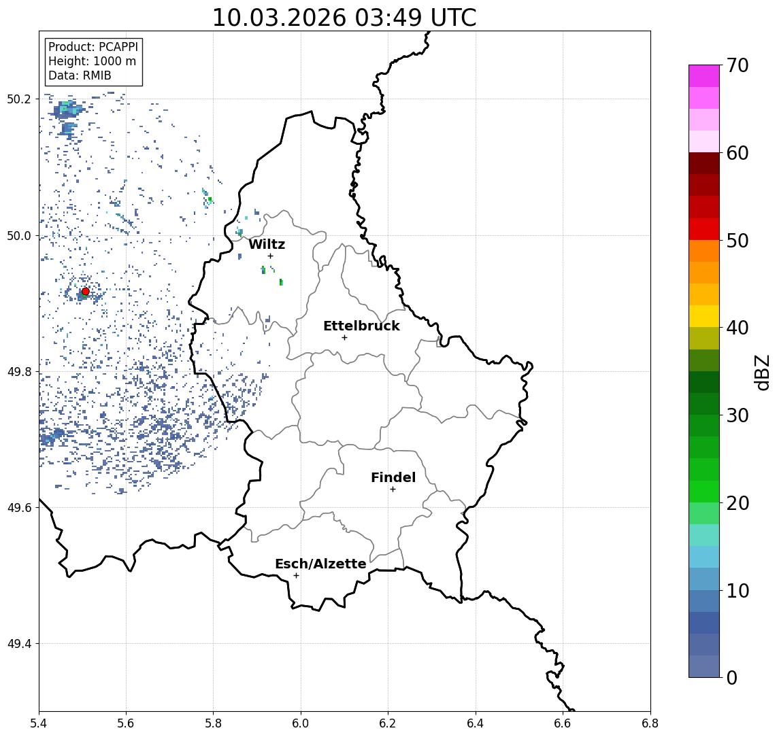Click the 6.6 longitude axis label
Image resolution: width=779 pixels, height=737 pixels.
(563, 723)
